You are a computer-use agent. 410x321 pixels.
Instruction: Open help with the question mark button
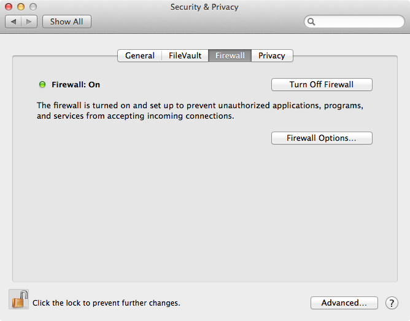[x=392, y=303]
